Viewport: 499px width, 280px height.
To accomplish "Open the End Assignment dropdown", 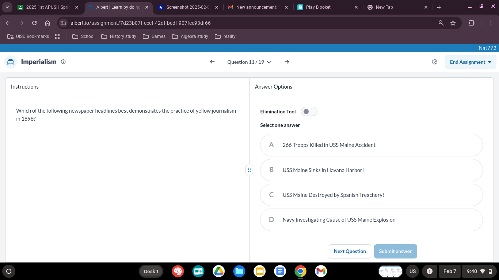I will tap(471, 62).
